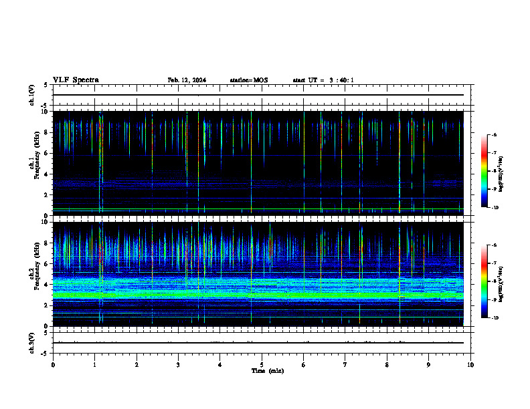This screenshot has height=409, width=530.
Task: Click the time axis tick label "2"
Action: (137, 365)
